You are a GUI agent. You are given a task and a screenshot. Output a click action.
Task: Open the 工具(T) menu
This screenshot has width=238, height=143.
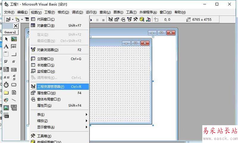pyautogui.click(x=131, y=12)
